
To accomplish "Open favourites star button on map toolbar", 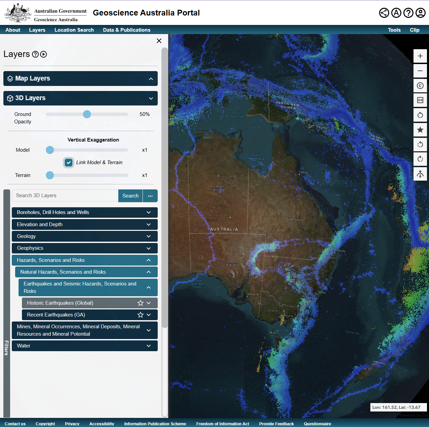I will (420, 130).
